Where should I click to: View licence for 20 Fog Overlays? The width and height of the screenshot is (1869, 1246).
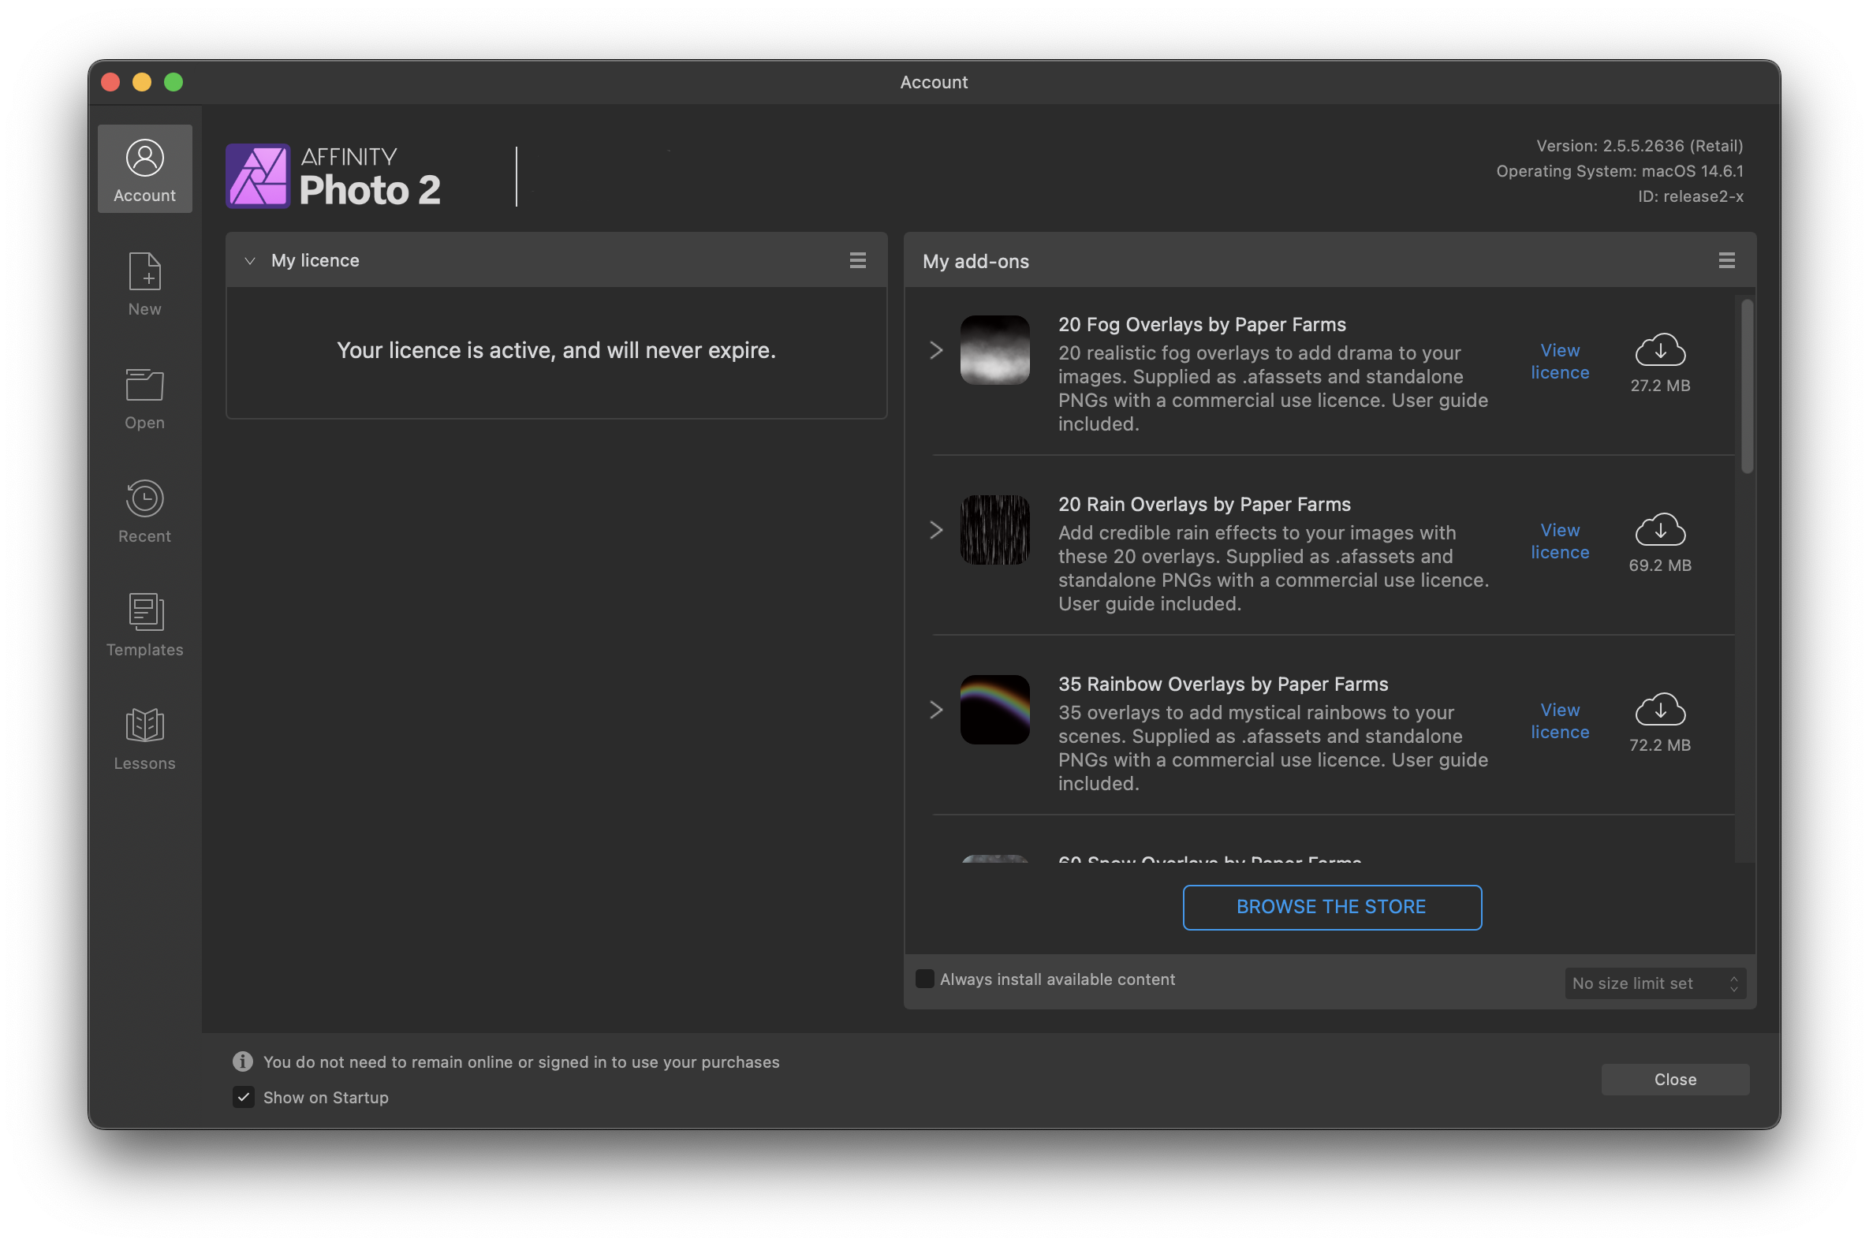(x=1560, y=361)
